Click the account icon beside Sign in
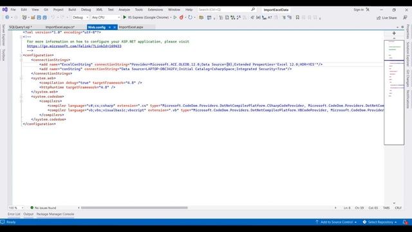 (368, 10)
